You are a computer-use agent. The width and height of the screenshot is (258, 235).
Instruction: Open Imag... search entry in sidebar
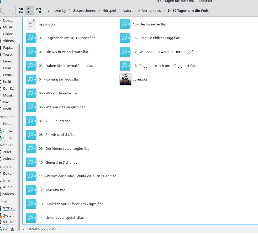click(8, 180)
